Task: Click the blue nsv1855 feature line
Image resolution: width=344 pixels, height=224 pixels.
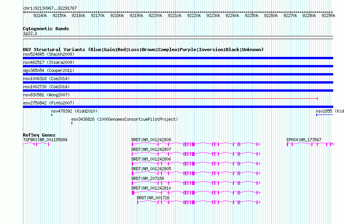Action: [x=325, y=115]
